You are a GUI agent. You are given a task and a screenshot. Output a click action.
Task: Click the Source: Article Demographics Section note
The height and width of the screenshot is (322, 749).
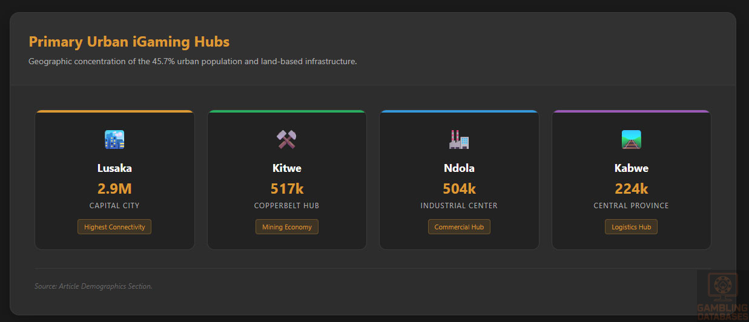(x=93, y=286)
